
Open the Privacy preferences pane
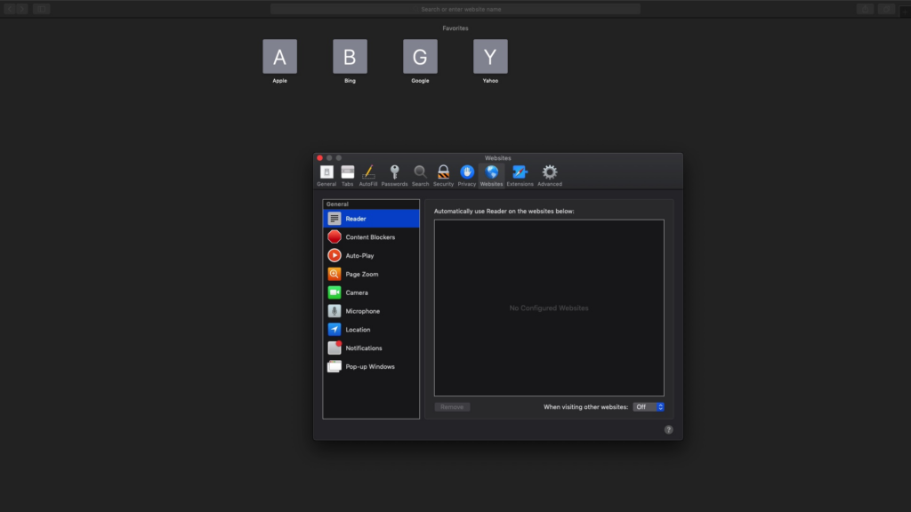point(465,174)
